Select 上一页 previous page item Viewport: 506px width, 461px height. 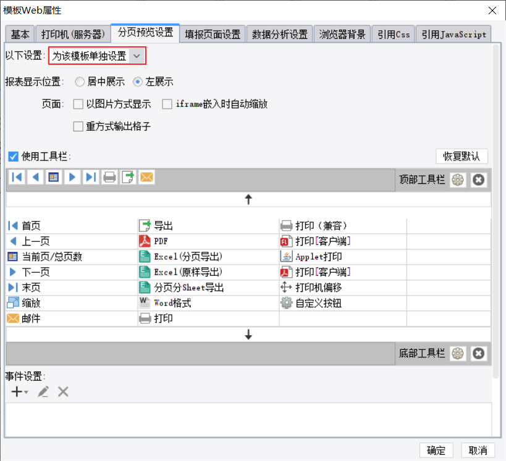point(72,241)
